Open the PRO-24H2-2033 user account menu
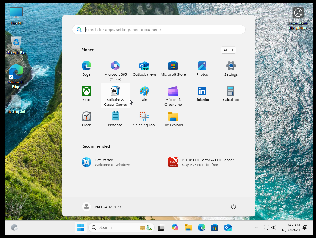 [102, 207]
